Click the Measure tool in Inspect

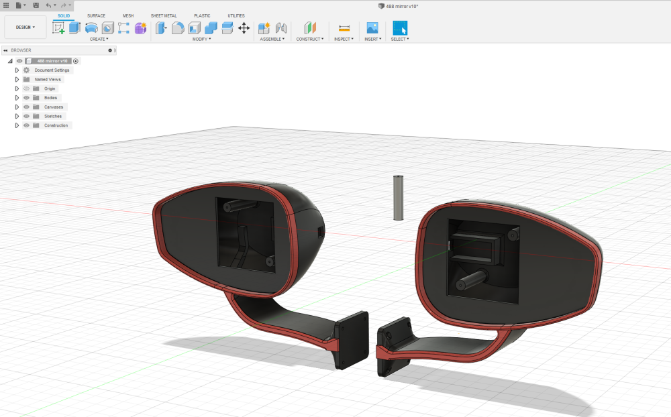coord(344,28)
